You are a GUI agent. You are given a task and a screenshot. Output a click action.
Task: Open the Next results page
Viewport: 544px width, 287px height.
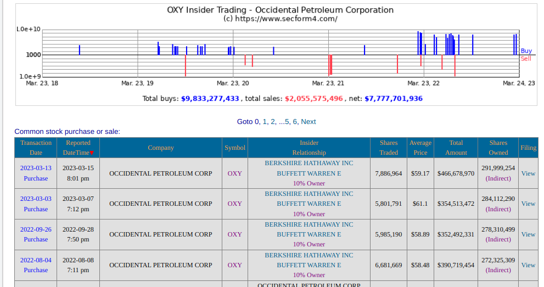[x=309, y=122]
